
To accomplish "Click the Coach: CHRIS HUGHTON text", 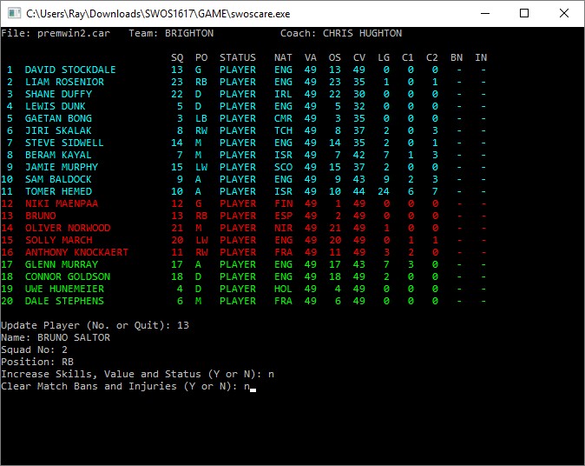I will tap(340, 33).
